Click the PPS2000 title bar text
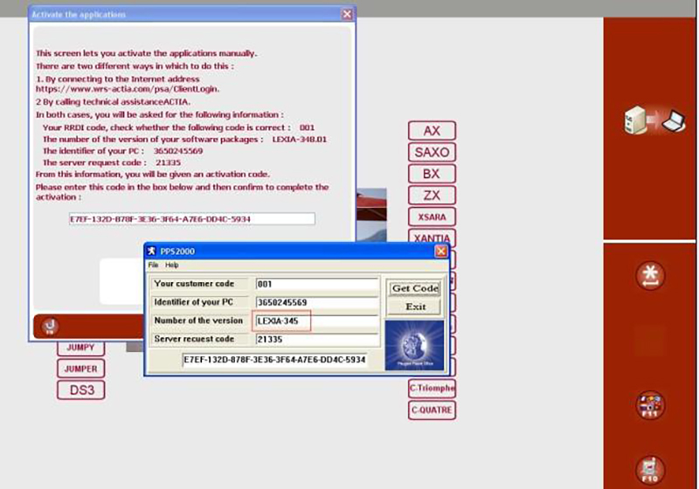The width and height of the screenshot is (699, 489). 177,251
